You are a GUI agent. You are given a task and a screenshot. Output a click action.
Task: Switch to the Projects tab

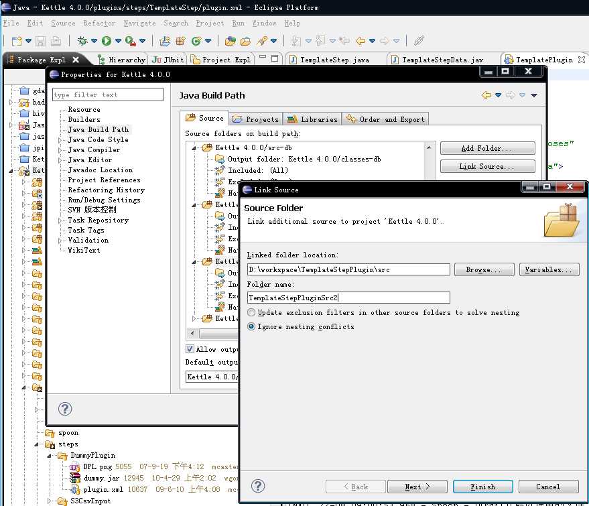point(255,119)
